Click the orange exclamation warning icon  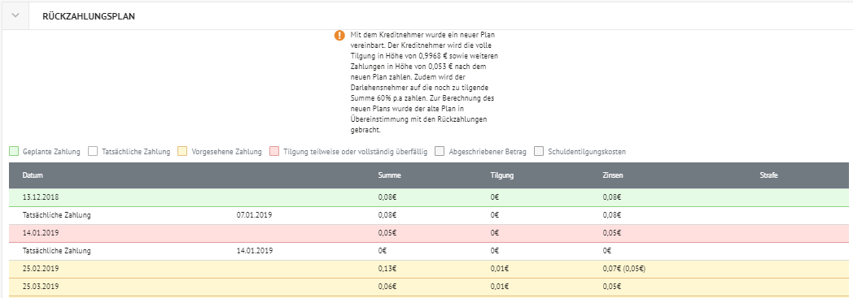tap(339, 35)
